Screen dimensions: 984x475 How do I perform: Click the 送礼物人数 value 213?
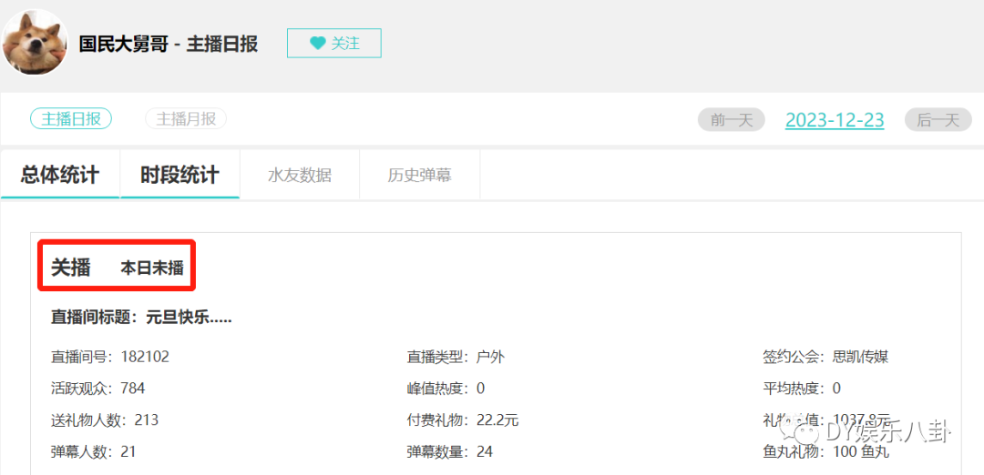click(146, 419)
